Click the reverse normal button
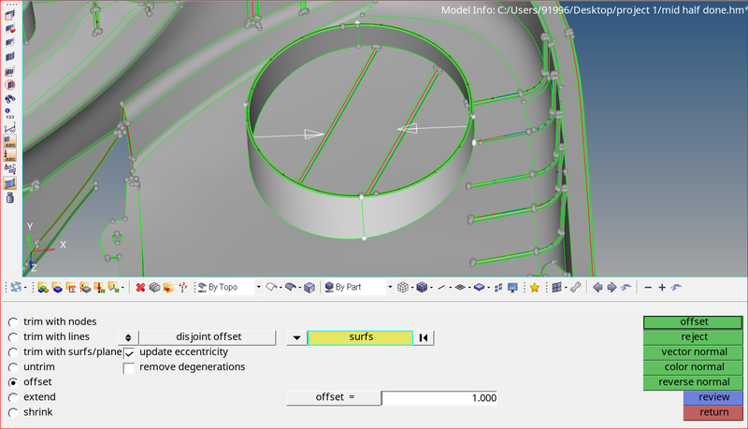The width and height of the screenshot is (748, 429). click(x=693, y=382)
